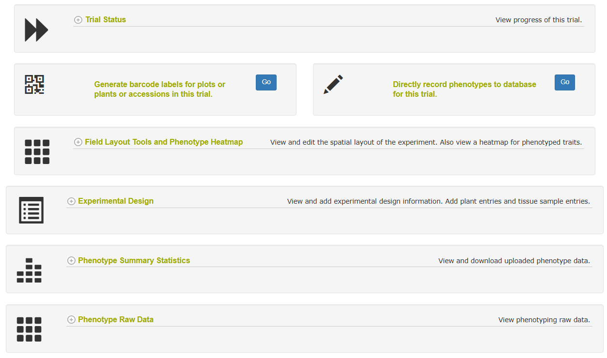607x358 pixels.
Task: Open the Phenotype Raw Data title
Action: 116,320
